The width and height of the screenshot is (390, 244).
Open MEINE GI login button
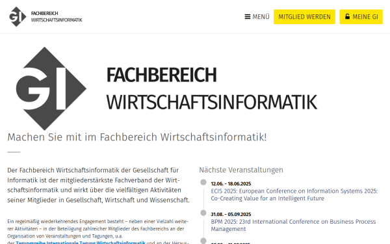(x=361, y=17)
